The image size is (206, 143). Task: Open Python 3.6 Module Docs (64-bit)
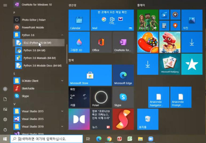39,65
